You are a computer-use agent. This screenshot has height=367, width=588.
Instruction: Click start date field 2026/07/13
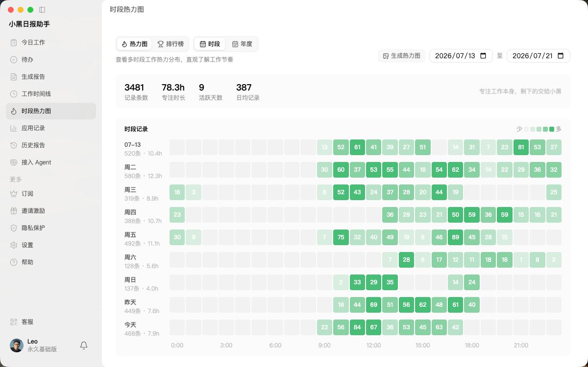pyautogui.click(x=461, y=56)
